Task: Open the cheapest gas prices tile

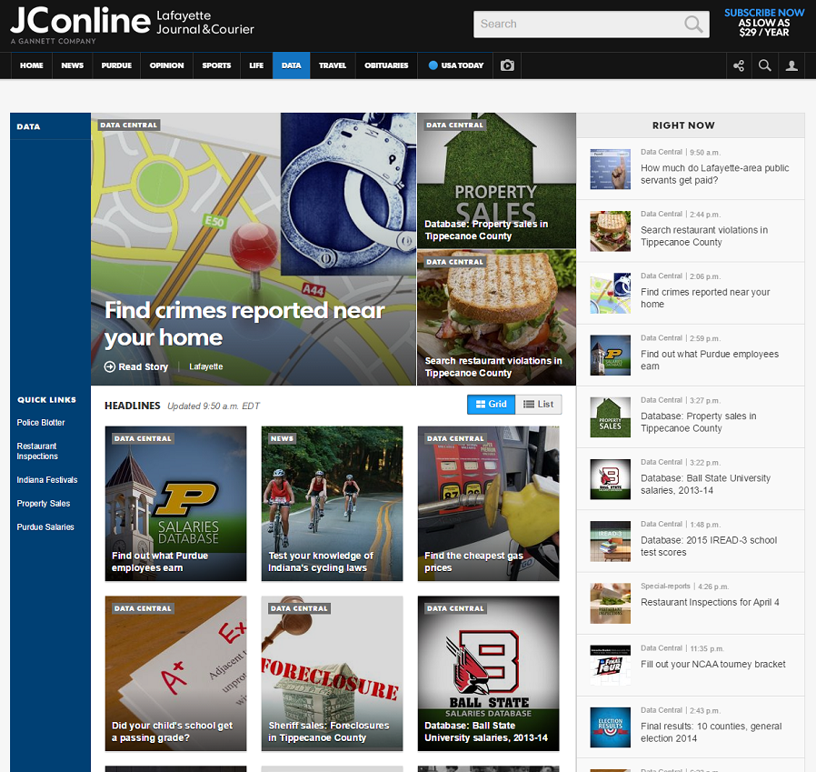Action: (488, 503)
